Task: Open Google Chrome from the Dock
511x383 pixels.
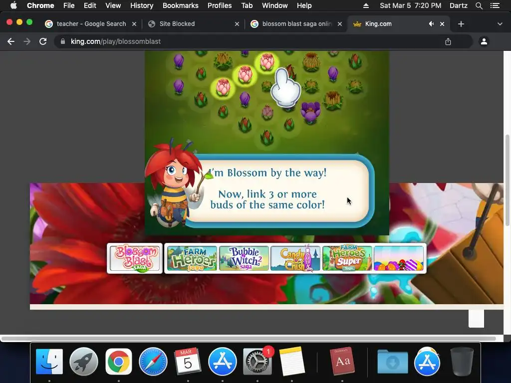Action: click(x=119, y=362)
